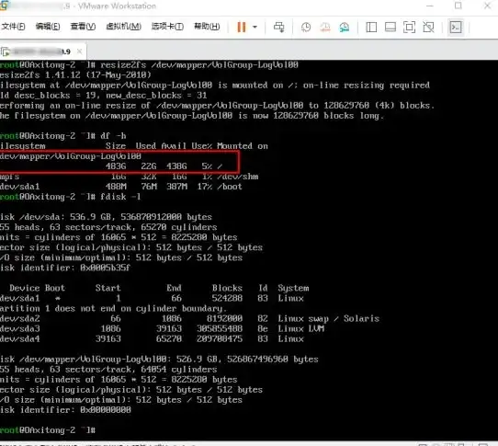The height and width of the screenshot is (446, 498).
Task: Toggle Unity mode icon
Action: [428, 27]
